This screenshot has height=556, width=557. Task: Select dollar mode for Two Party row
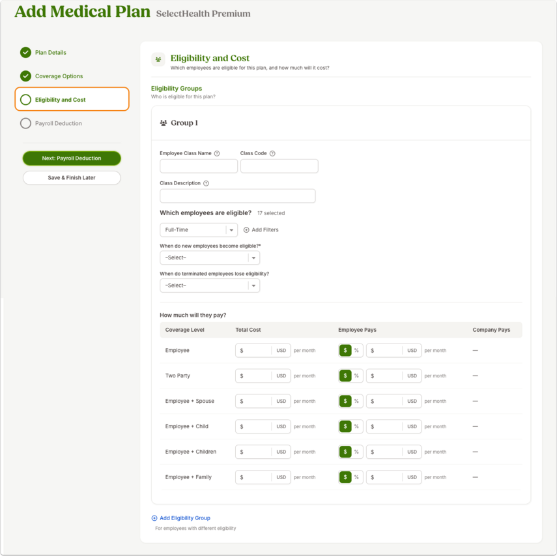pos(345,375)
